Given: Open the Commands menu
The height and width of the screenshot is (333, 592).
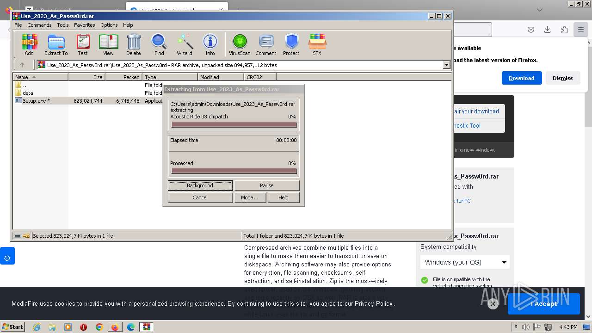Looking at the screenshot, I should [x=39, y=25].
